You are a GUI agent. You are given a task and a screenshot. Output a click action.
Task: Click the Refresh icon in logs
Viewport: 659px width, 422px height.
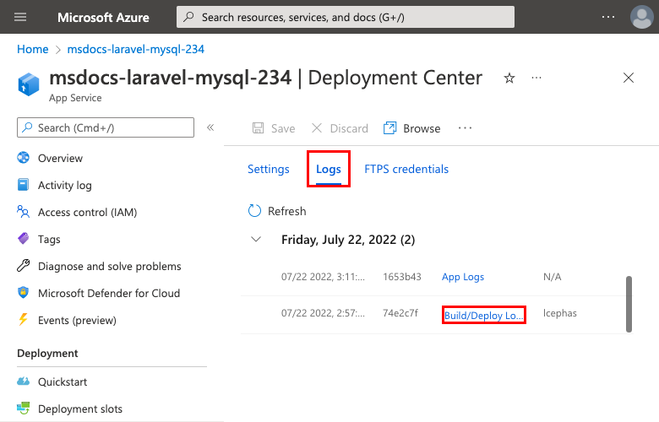point(254,211)
